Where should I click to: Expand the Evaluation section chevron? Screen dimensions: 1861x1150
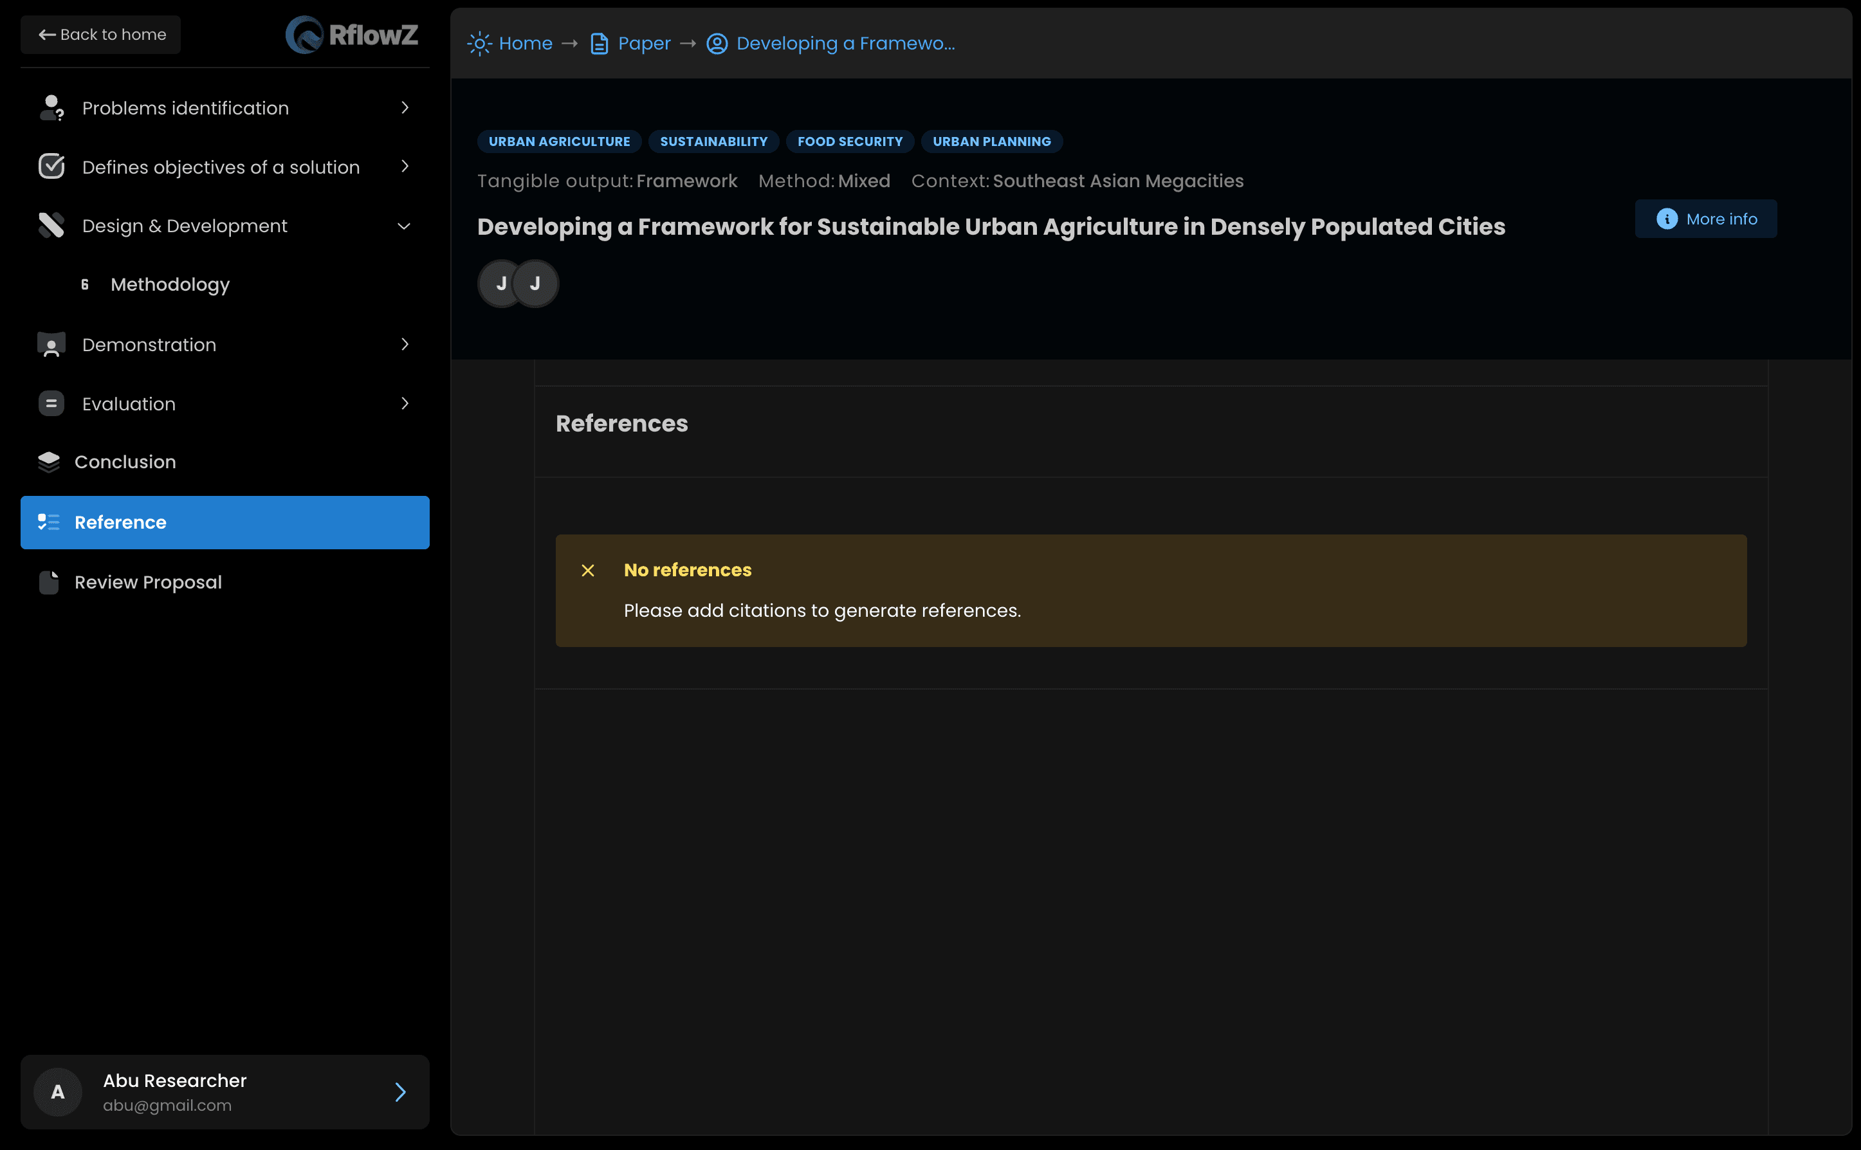[x=405, y=404]
